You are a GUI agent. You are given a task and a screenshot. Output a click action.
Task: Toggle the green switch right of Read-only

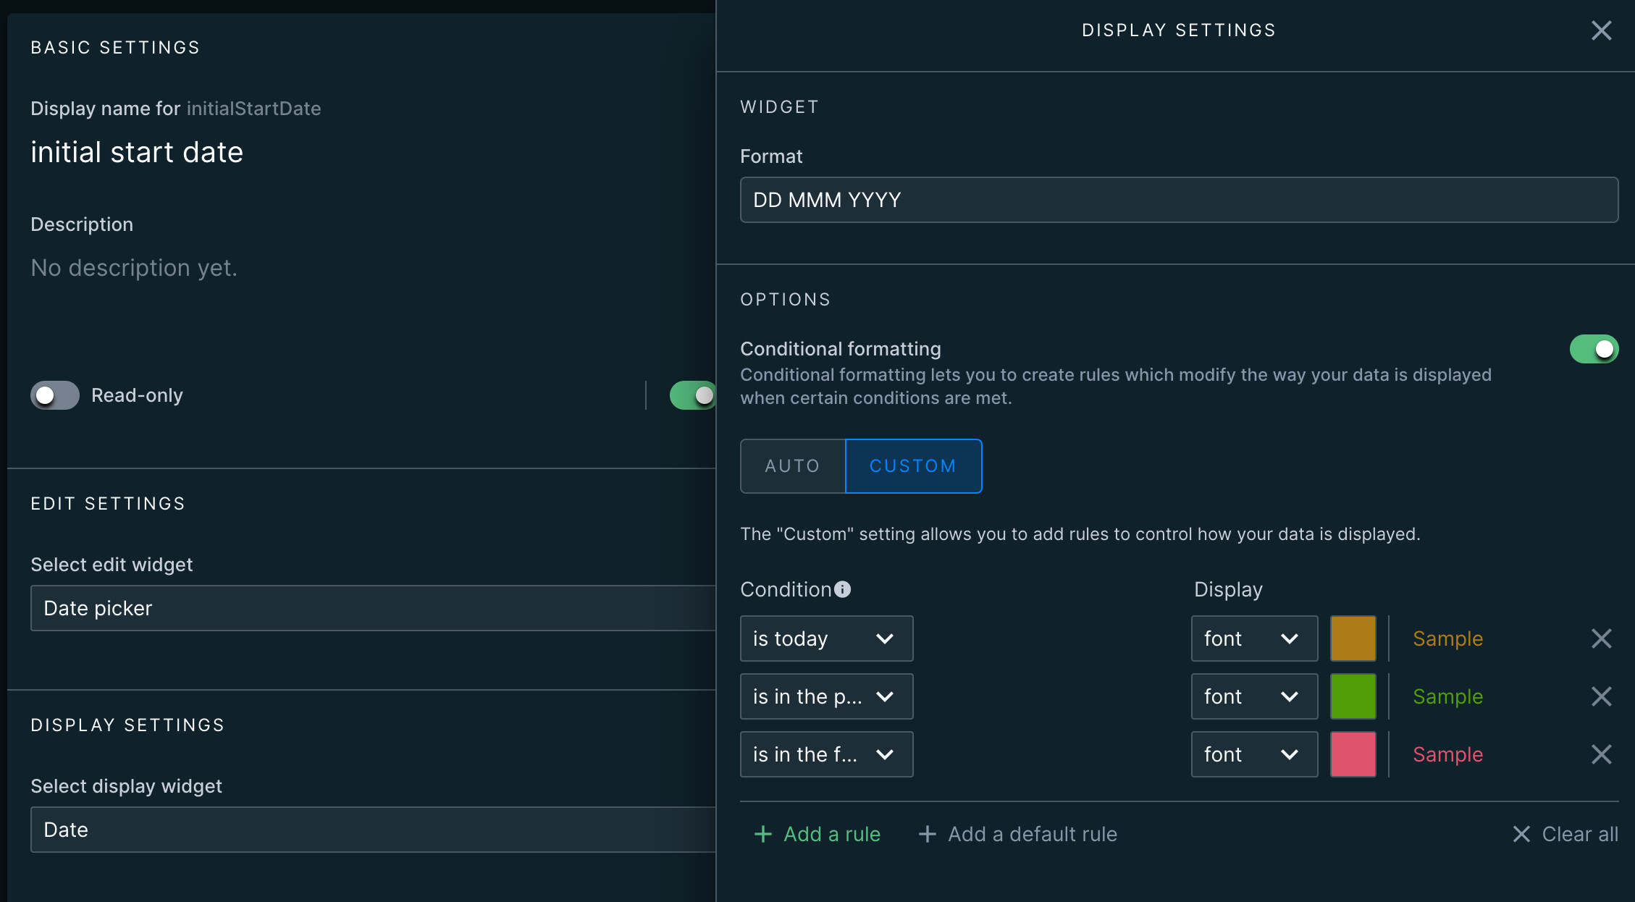693,395
